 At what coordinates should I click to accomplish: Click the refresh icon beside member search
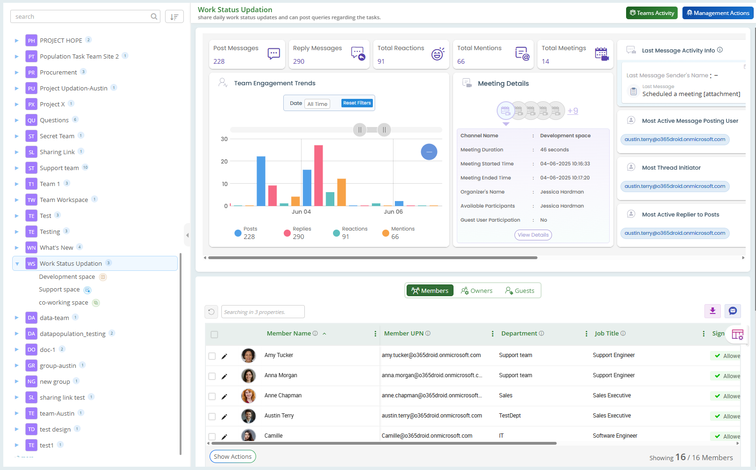click(x=211, y=312)
